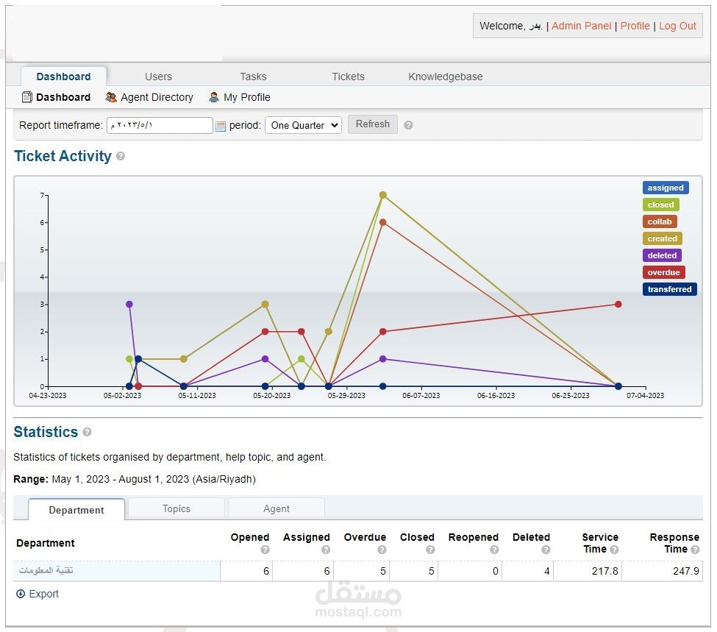The height and width of the screenshot is (632, 717).
Task: Open the Admin Panel link
Action: tap(581, 26)
